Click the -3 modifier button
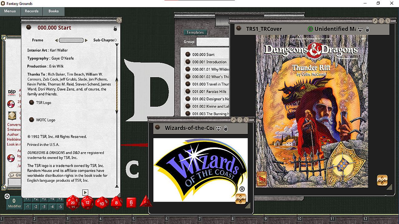This screenshot has width=399, height=224. point(44,207)
